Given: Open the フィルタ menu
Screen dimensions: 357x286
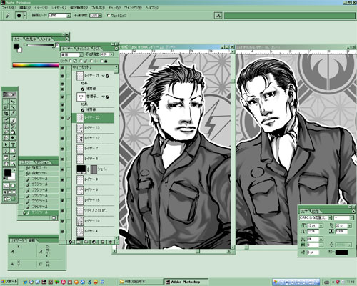Looking at the screenshot, I should click(98, 8).
